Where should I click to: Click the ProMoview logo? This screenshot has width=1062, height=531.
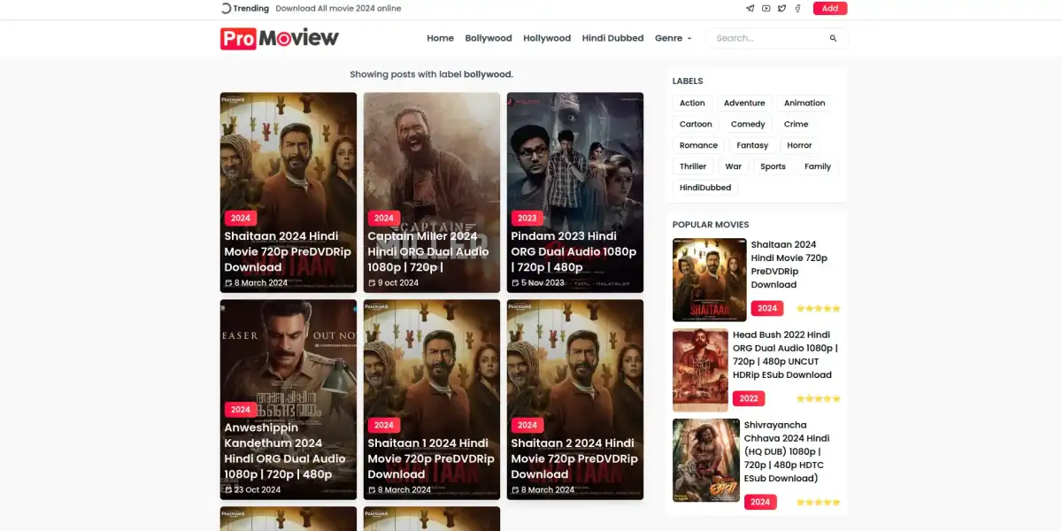280,38
